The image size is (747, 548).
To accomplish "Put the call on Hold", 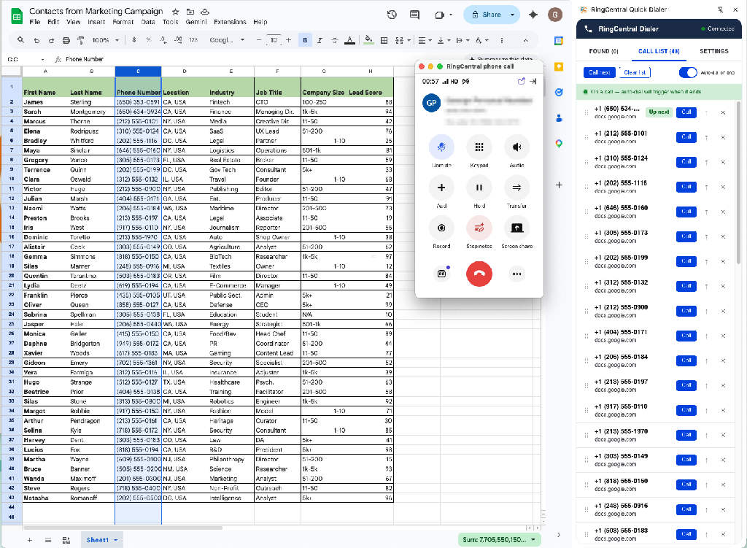I will 479,188.
